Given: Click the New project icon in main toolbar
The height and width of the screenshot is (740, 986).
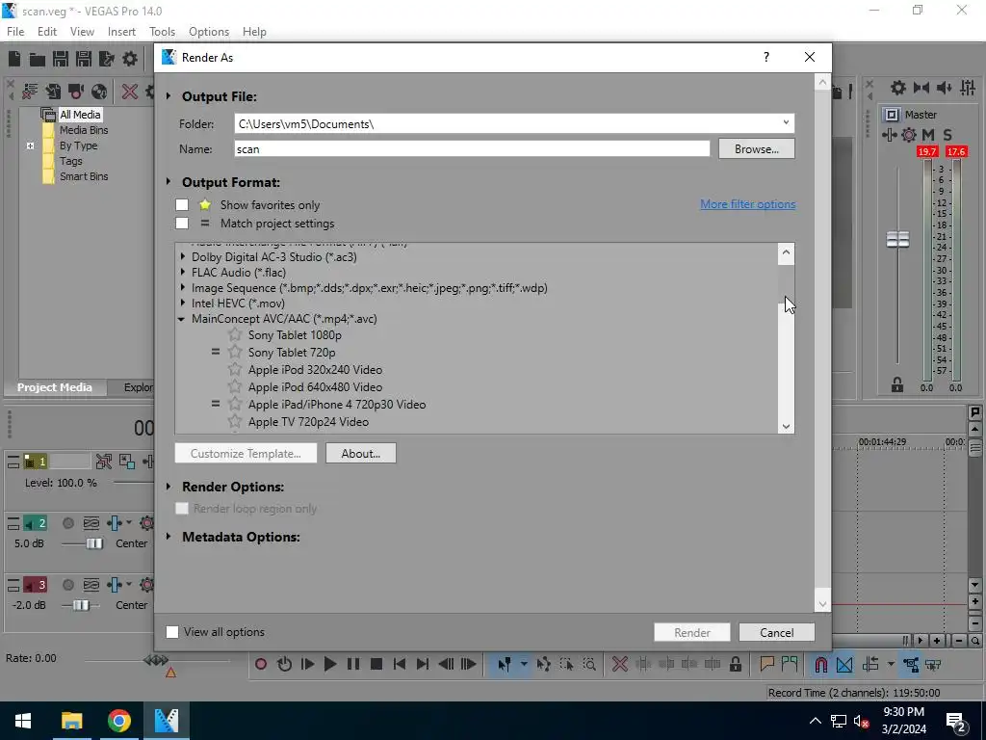Looking at the screenshot, I should 14,59.
